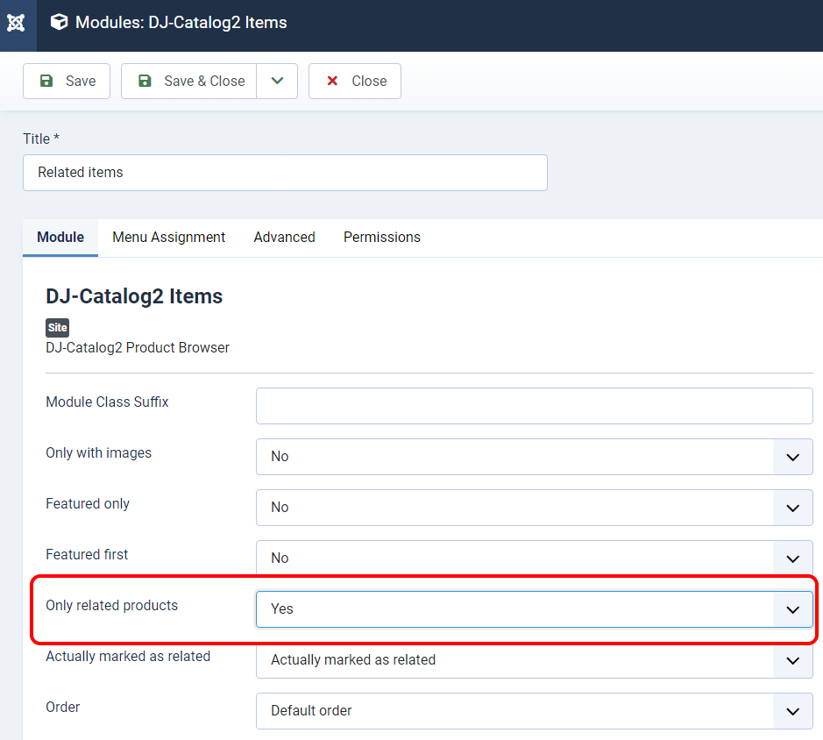Click the Save & Close button

(189, 81)
